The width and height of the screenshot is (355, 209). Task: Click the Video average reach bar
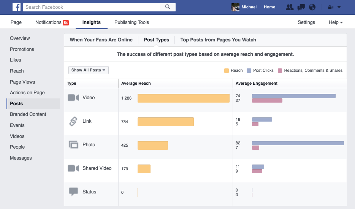point(183,98)
